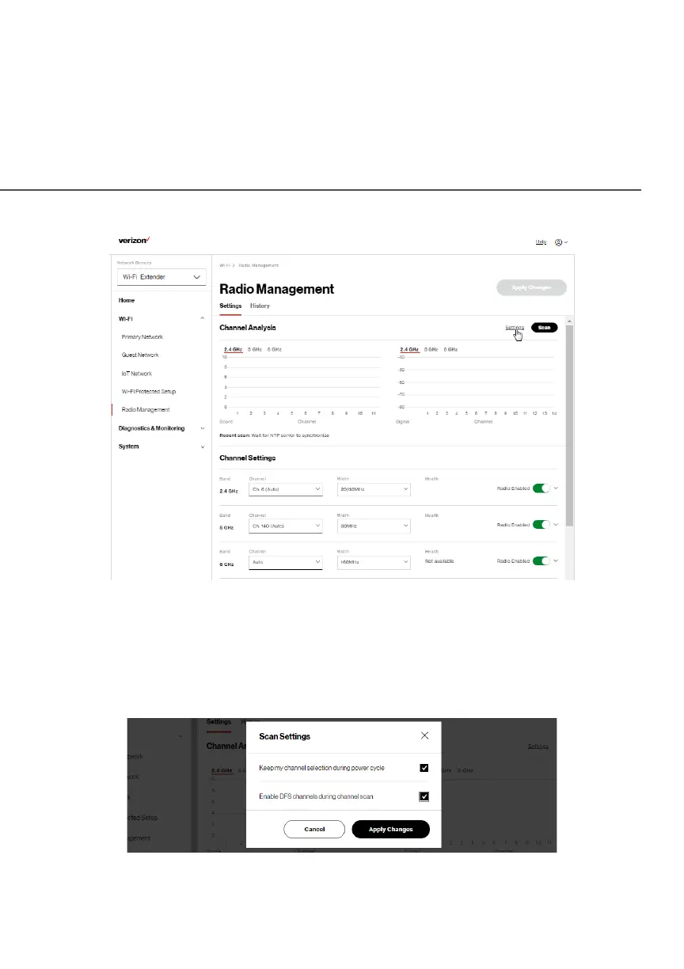Collapse the Wi-Fi sidebar section
The height and width of the screenshot is (969, 684).
(x=203, y=319)
